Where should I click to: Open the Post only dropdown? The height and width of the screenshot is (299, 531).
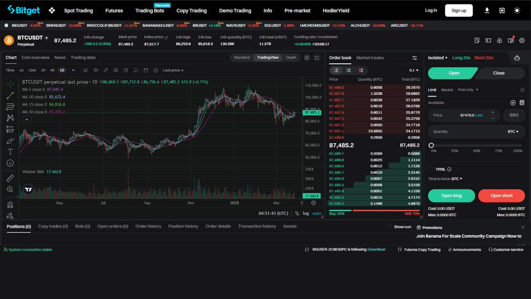click(x=468, y=90)
